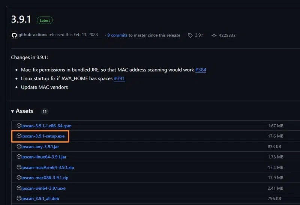300x205 pixels.
Task: Click the 1.67 MB file size
Action: pyautogui.click(x=276, y=126)
